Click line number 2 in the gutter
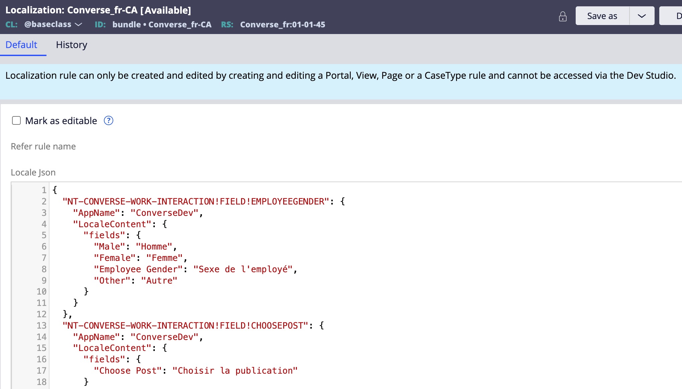The height and width of the screenshot is (389, 682). pyautogui.click(x=44, y=201)
